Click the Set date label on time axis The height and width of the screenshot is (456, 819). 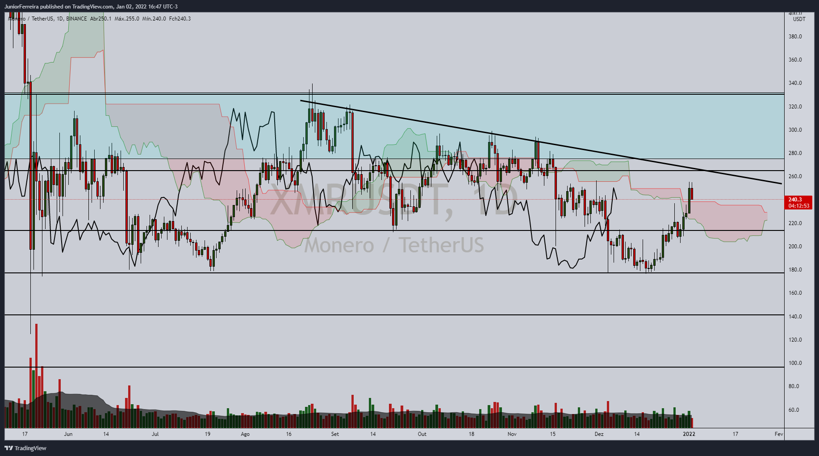click(335, 434)
